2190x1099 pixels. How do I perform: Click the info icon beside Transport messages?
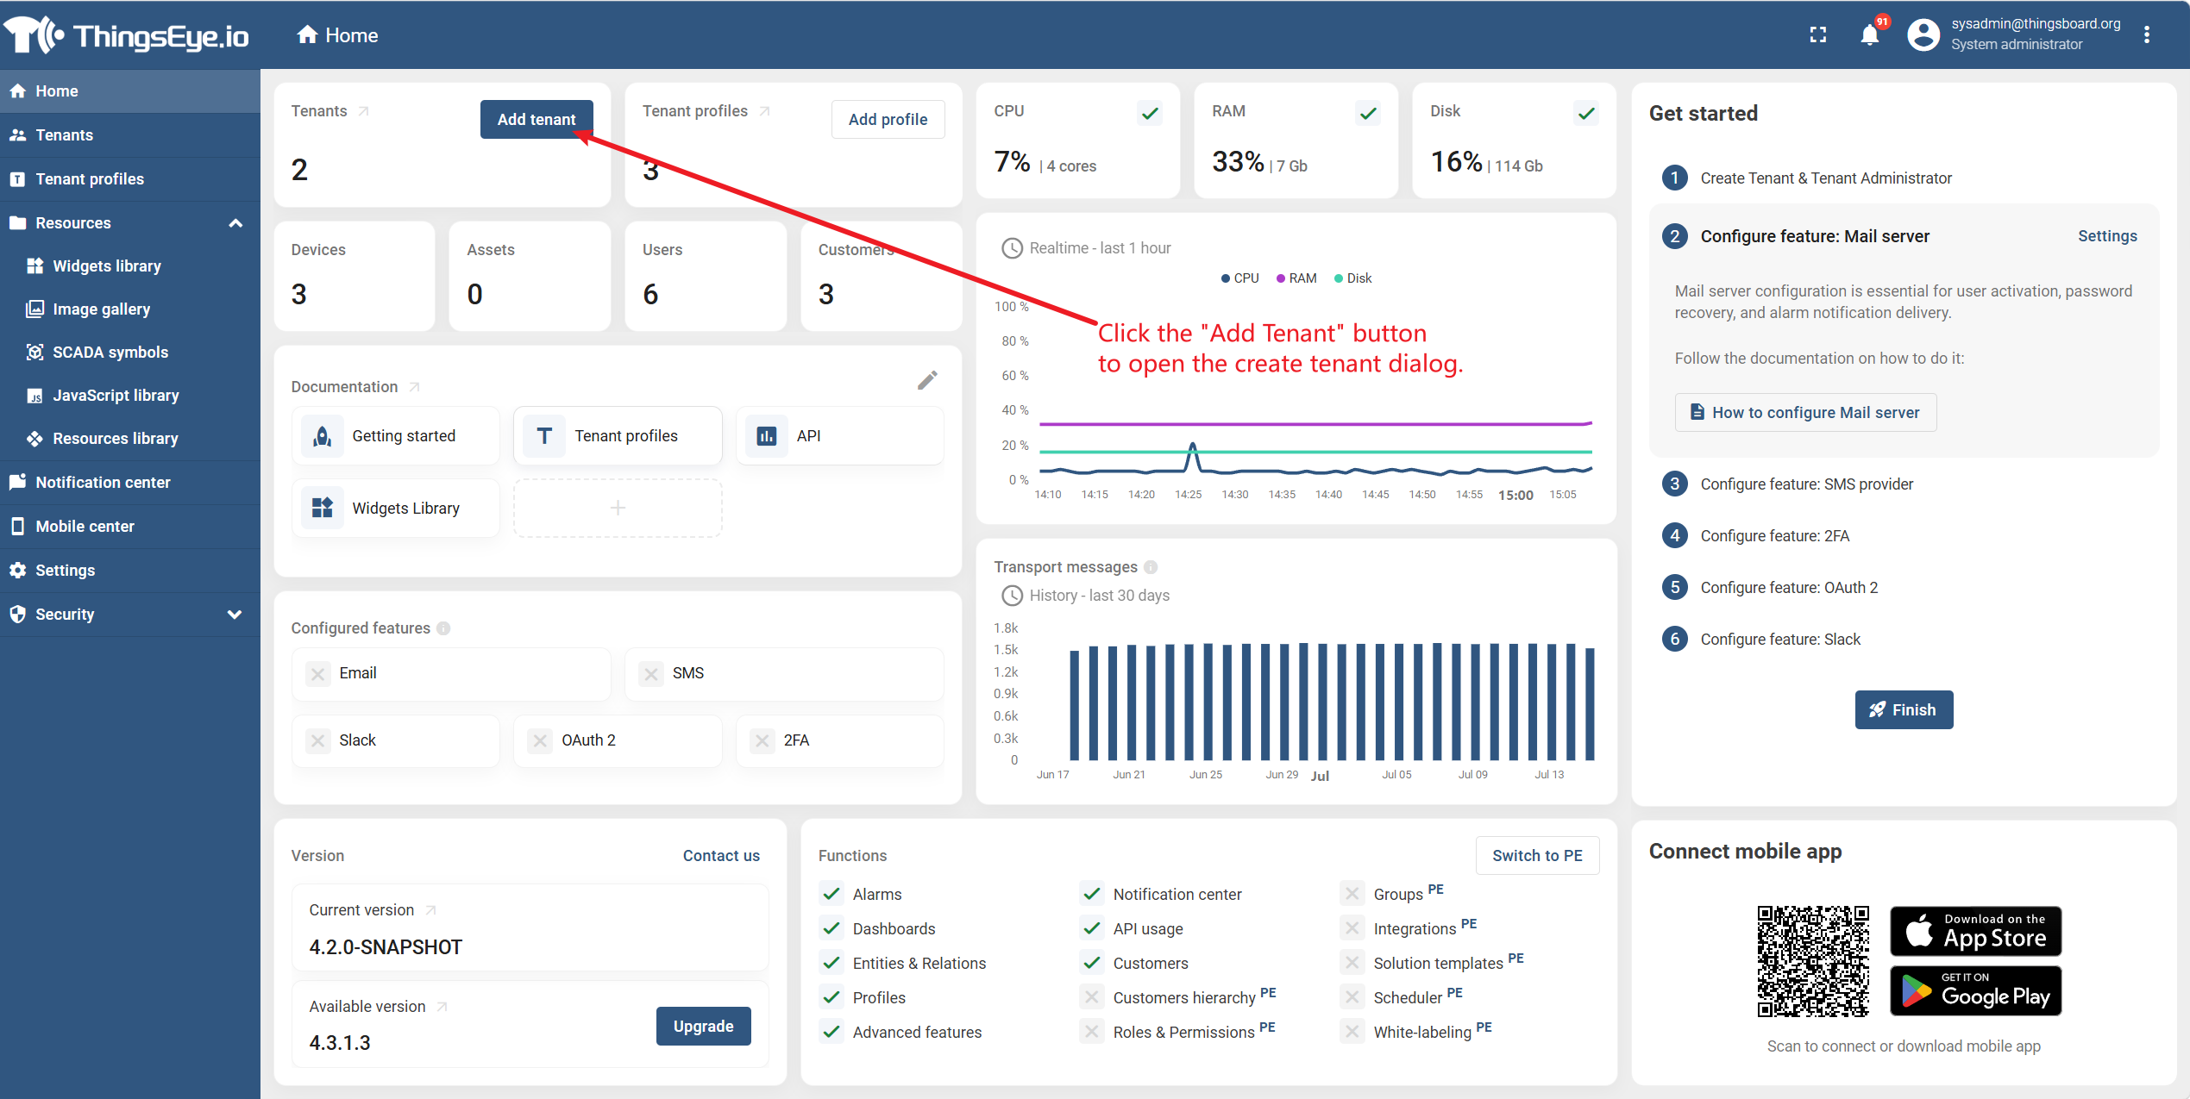(x=1151, y=567)
